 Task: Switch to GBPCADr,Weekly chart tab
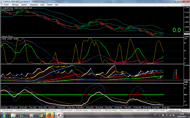(111, 110)
